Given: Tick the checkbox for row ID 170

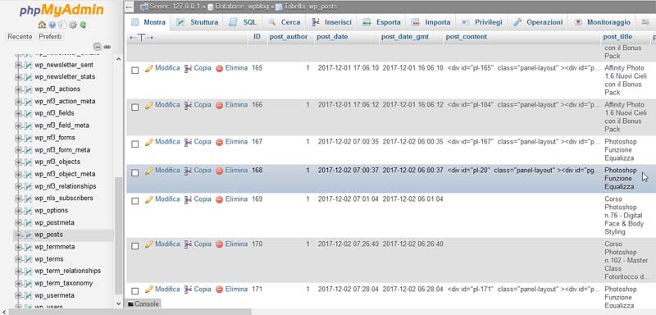Looking at the screenshot, I should point(135,246).
